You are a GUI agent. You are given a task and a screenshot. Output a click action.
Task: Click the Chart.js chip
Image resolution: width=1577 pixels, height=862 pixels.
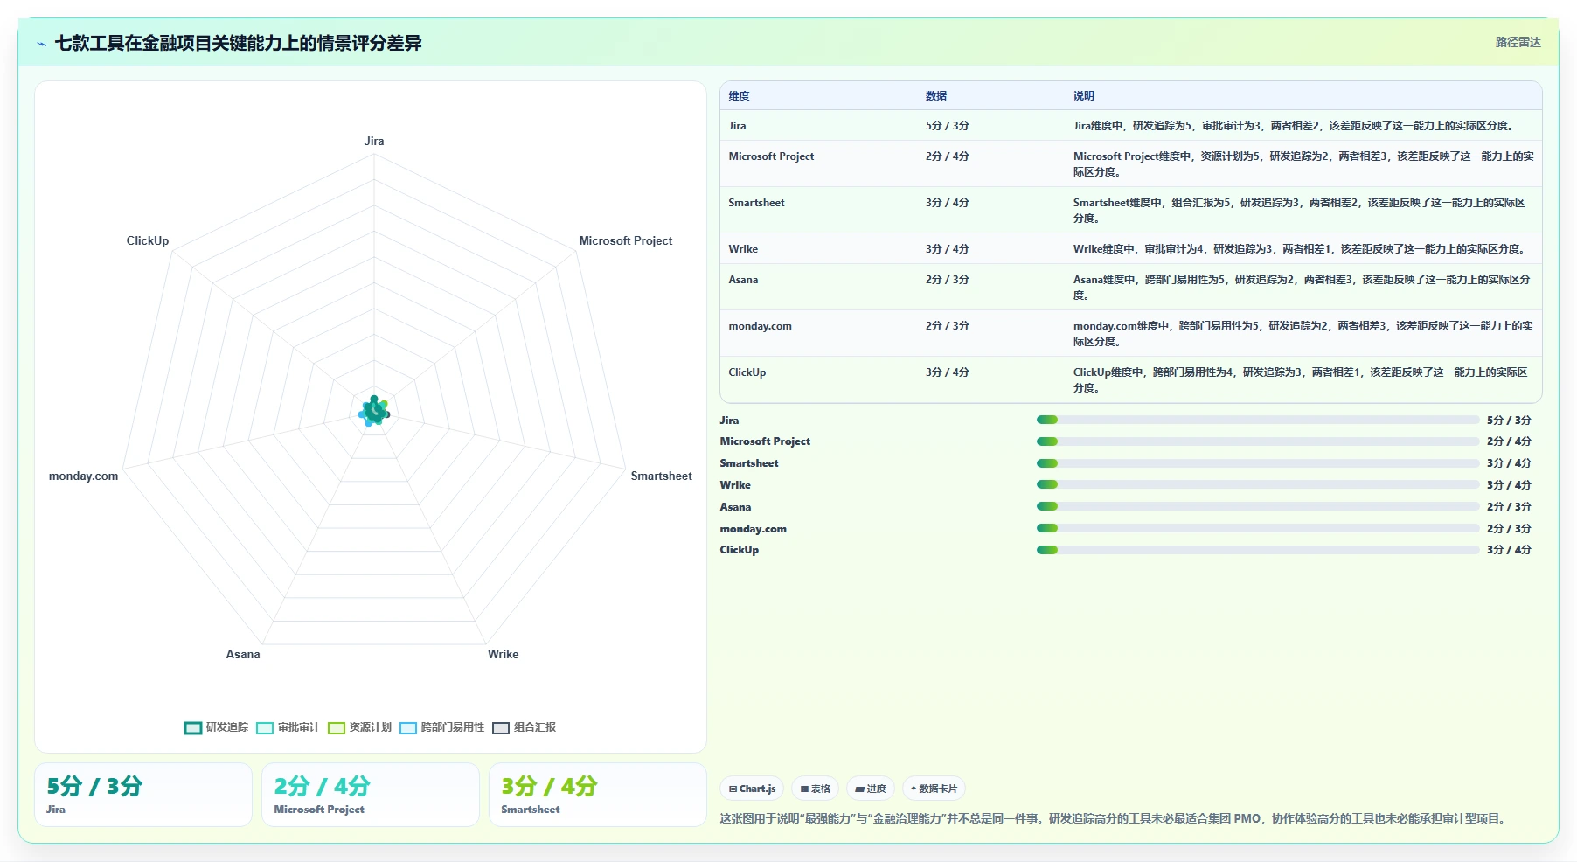tap(752, 789)
